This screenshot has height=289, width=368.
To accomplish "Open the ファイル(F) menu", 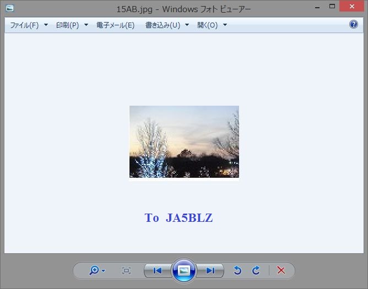I will tap(24, 25).
